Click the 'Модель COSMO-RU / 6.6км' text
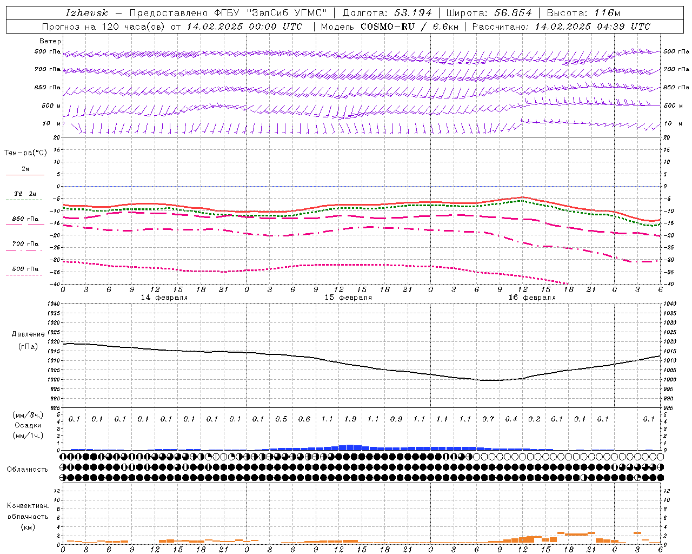 [389, 27]
